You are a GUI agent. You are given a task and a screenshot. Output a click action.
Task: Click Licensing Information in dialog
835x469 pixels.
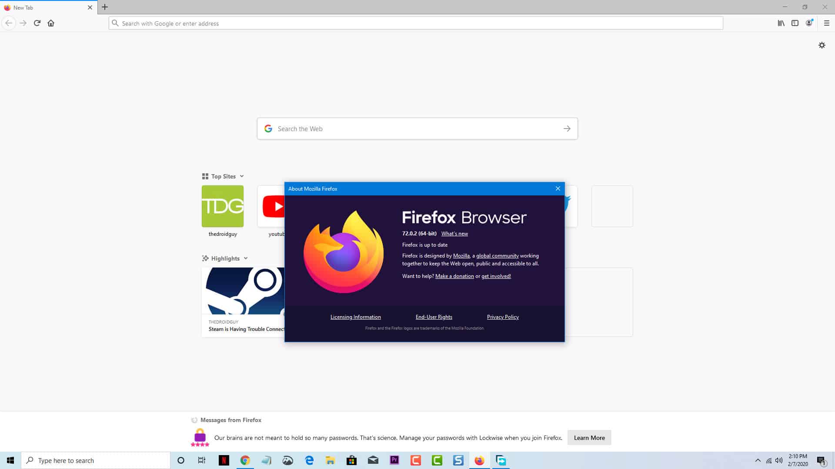click(x=355, y=317)
